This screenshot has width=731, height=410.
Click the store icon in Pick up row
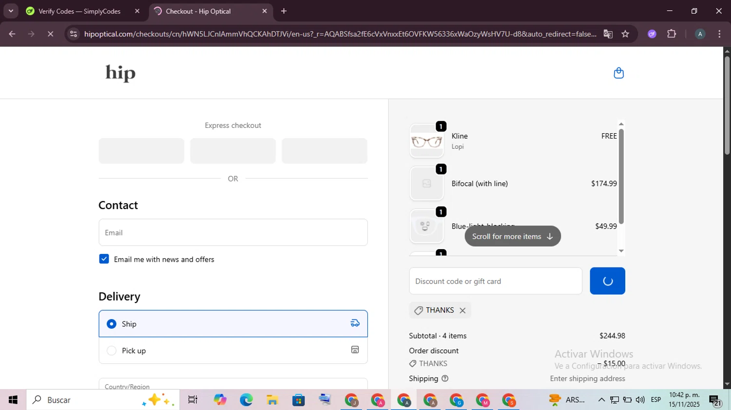click(355, 350)
